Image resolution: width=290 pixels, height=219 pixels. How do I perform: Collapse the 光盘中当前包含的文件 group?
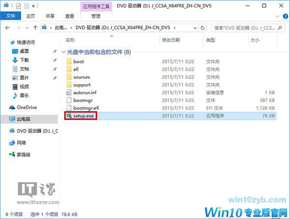(63, 52)
